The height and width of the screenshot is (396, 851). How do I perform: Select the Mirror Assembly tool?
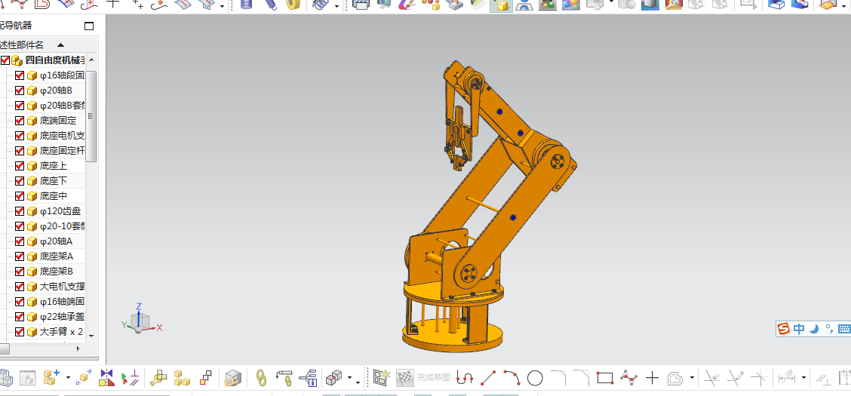point(107,378)
